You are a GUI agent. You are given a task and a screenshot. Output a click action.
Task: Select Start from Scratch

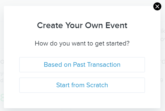click(82, 85)
